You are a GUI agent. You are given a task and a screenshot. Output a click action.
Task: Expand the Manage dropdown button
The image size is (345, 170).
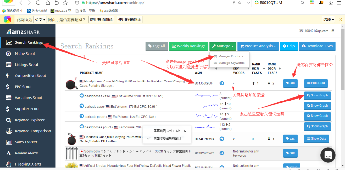click(x=223, y=46)
